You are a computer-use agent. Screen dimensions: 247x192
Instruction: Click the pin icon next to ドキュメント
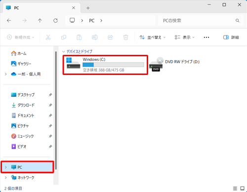tap(50, 115)
